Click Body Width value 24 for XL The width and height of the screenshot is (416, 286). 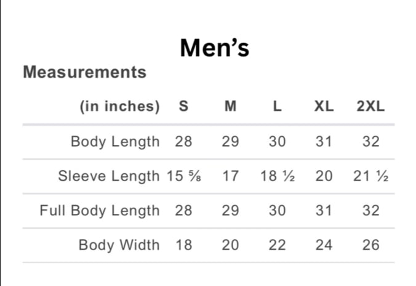pos(324,245)
